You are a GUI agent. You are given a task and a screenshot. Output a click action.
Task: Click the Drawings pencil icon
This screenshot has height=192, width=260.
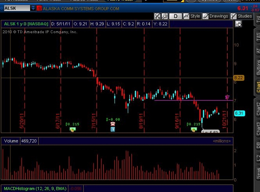[206, 16]
